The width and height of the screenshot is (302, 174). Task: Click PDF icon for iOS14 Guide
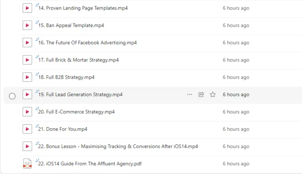[x=27, y=164]
